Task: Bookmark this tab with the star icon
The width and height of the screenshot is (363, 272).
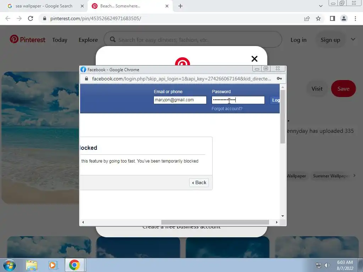Action: click(318, 18)
